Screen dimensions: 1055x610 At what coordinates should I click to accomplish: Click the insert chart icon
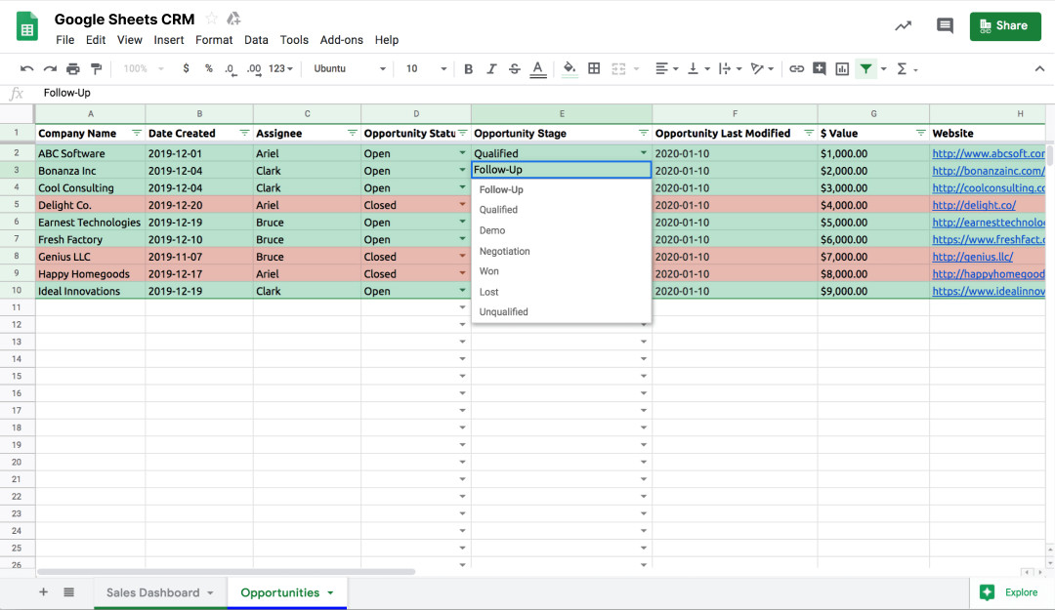(x=842, y=68)
